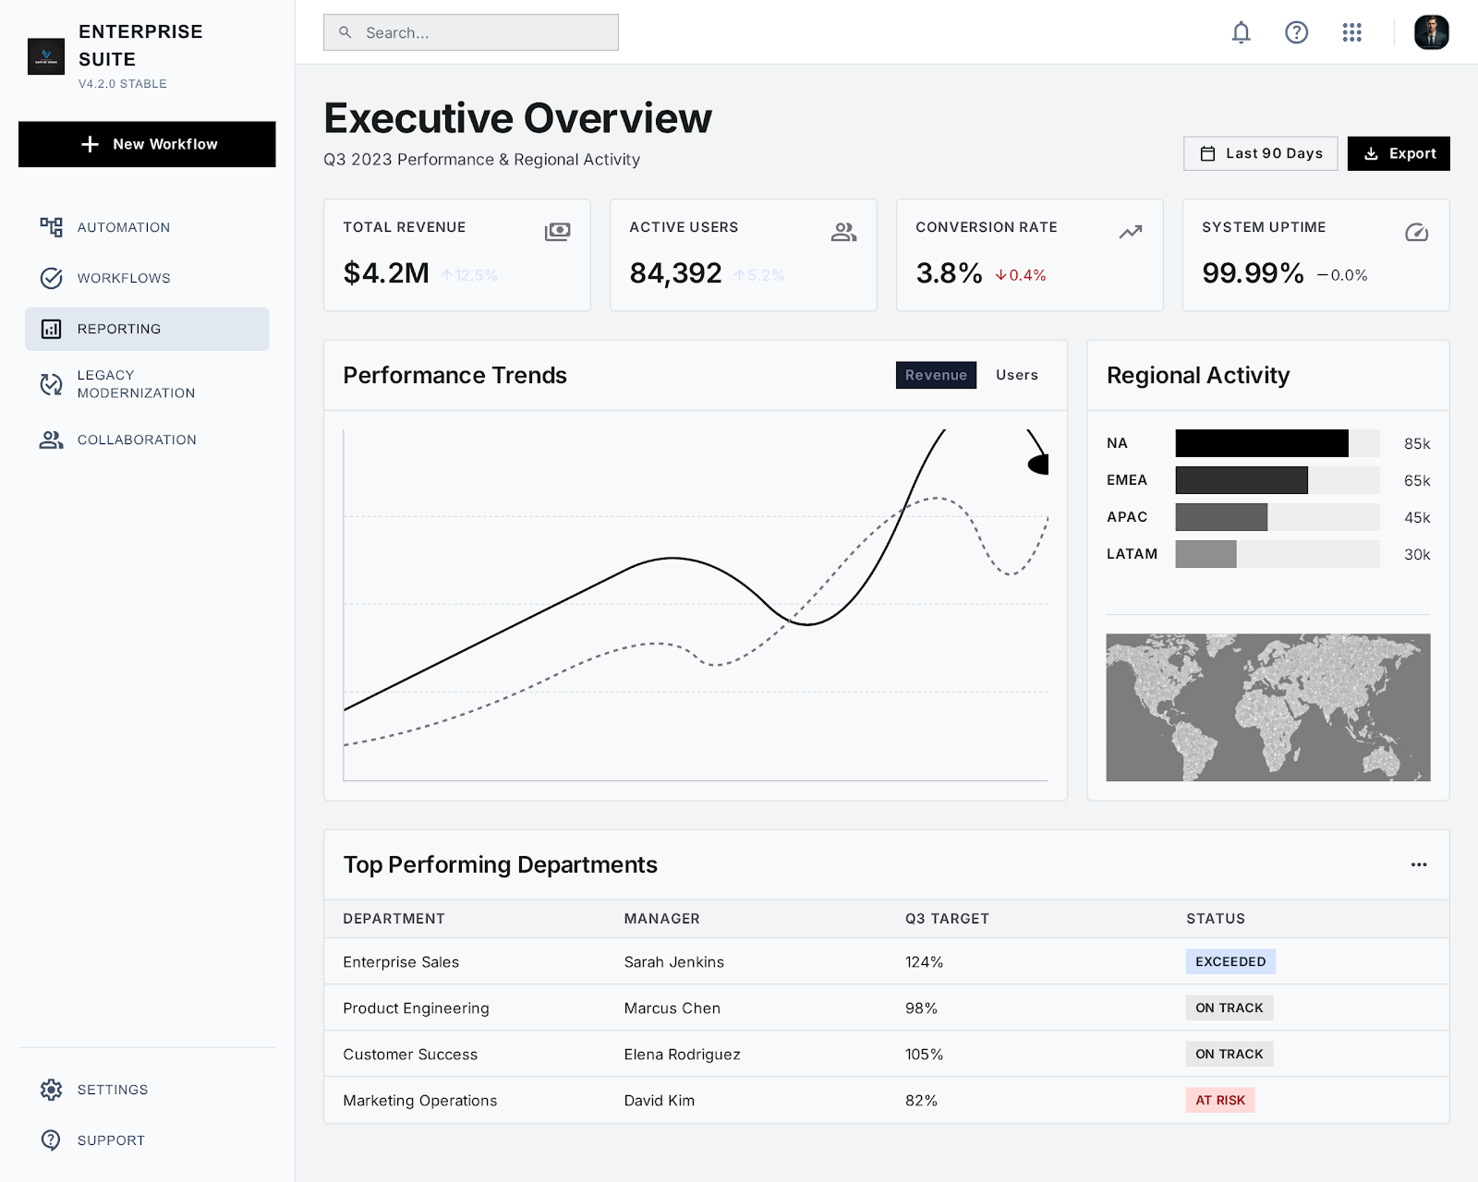Open Settings from the sidebar
Image resolution: width=1478 pixels, height=1182 pixels.
click(x=147, y=1090)
